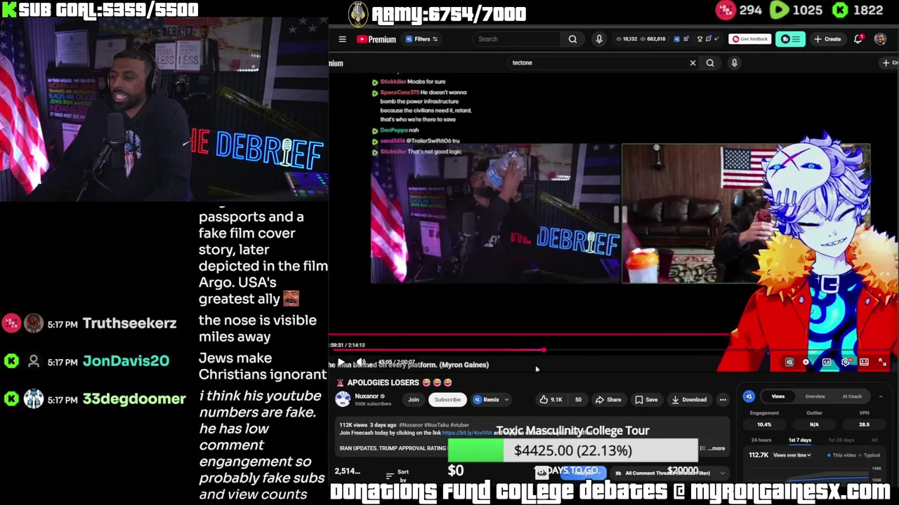Toggle 'This video' chart legend
This screenshot has height=505, width=899.
(x=842, y=455)
